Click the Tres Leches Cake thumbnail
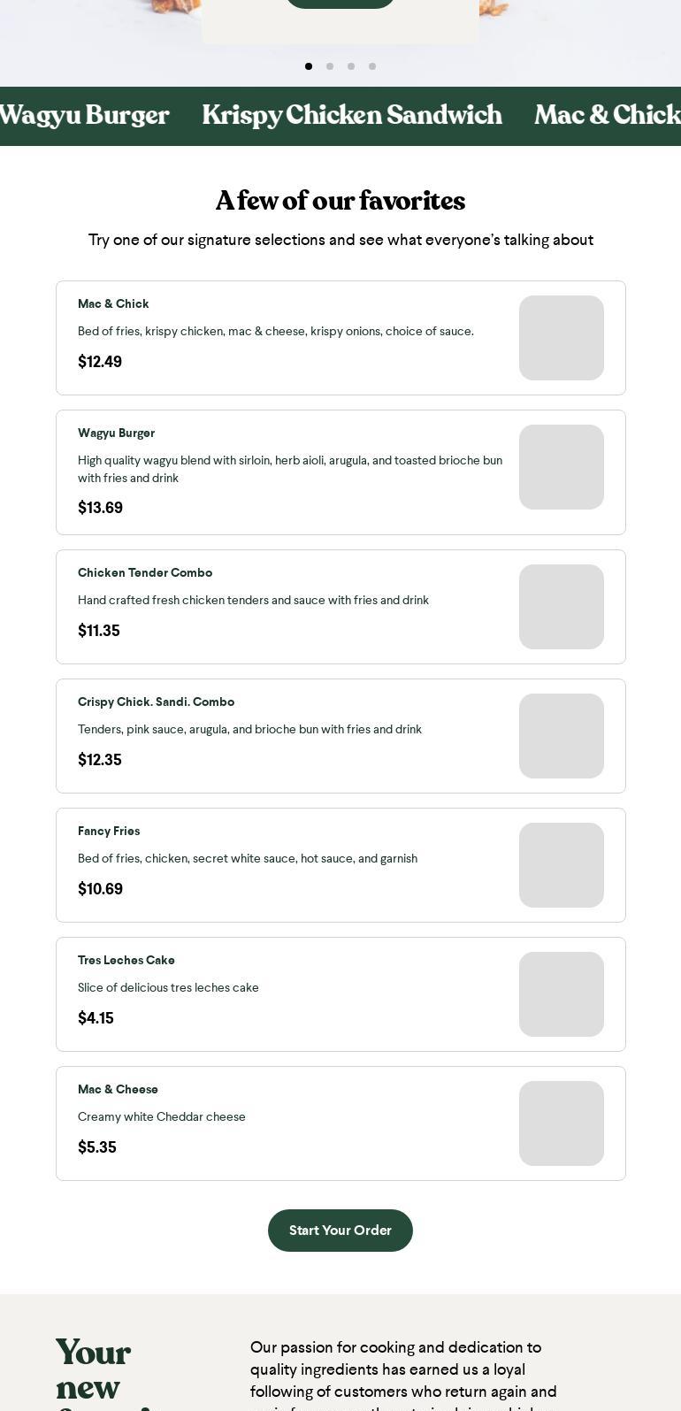681x1411 pixels. click(x=561, y=994)
